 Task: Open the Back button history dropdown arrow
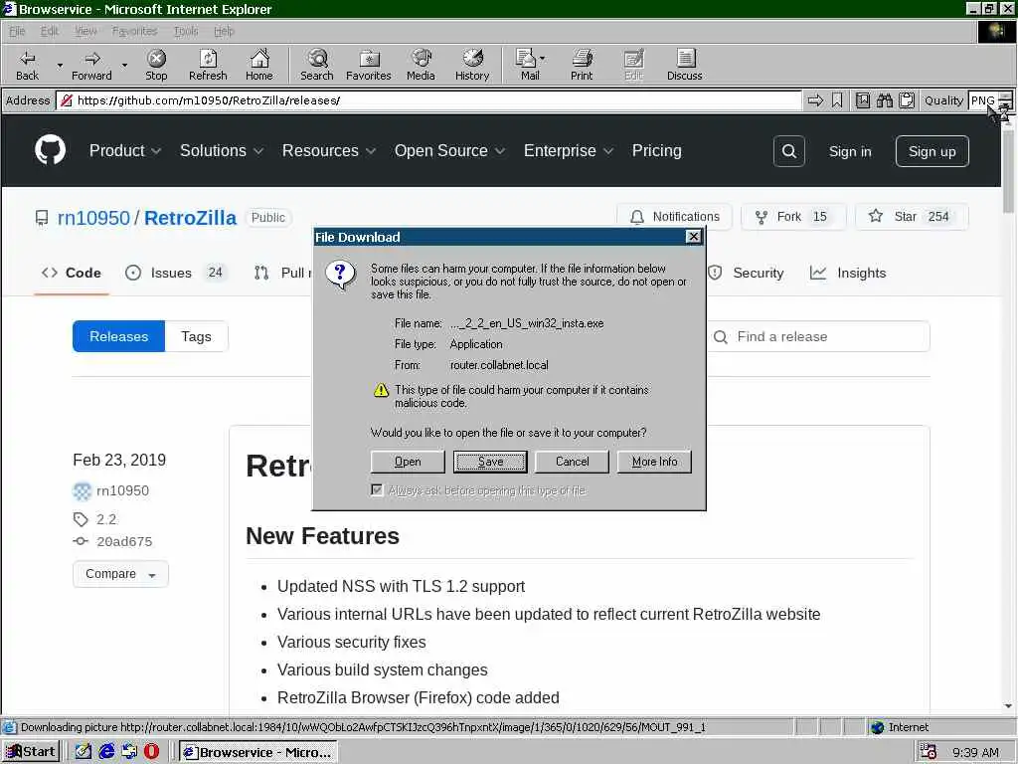click(x=60, y=66)
